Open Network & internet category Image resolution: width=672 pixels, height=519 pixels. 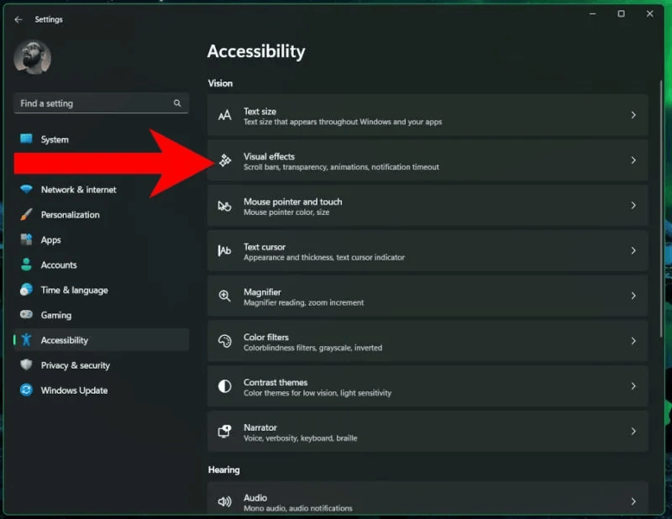click(x=101, y=190)
